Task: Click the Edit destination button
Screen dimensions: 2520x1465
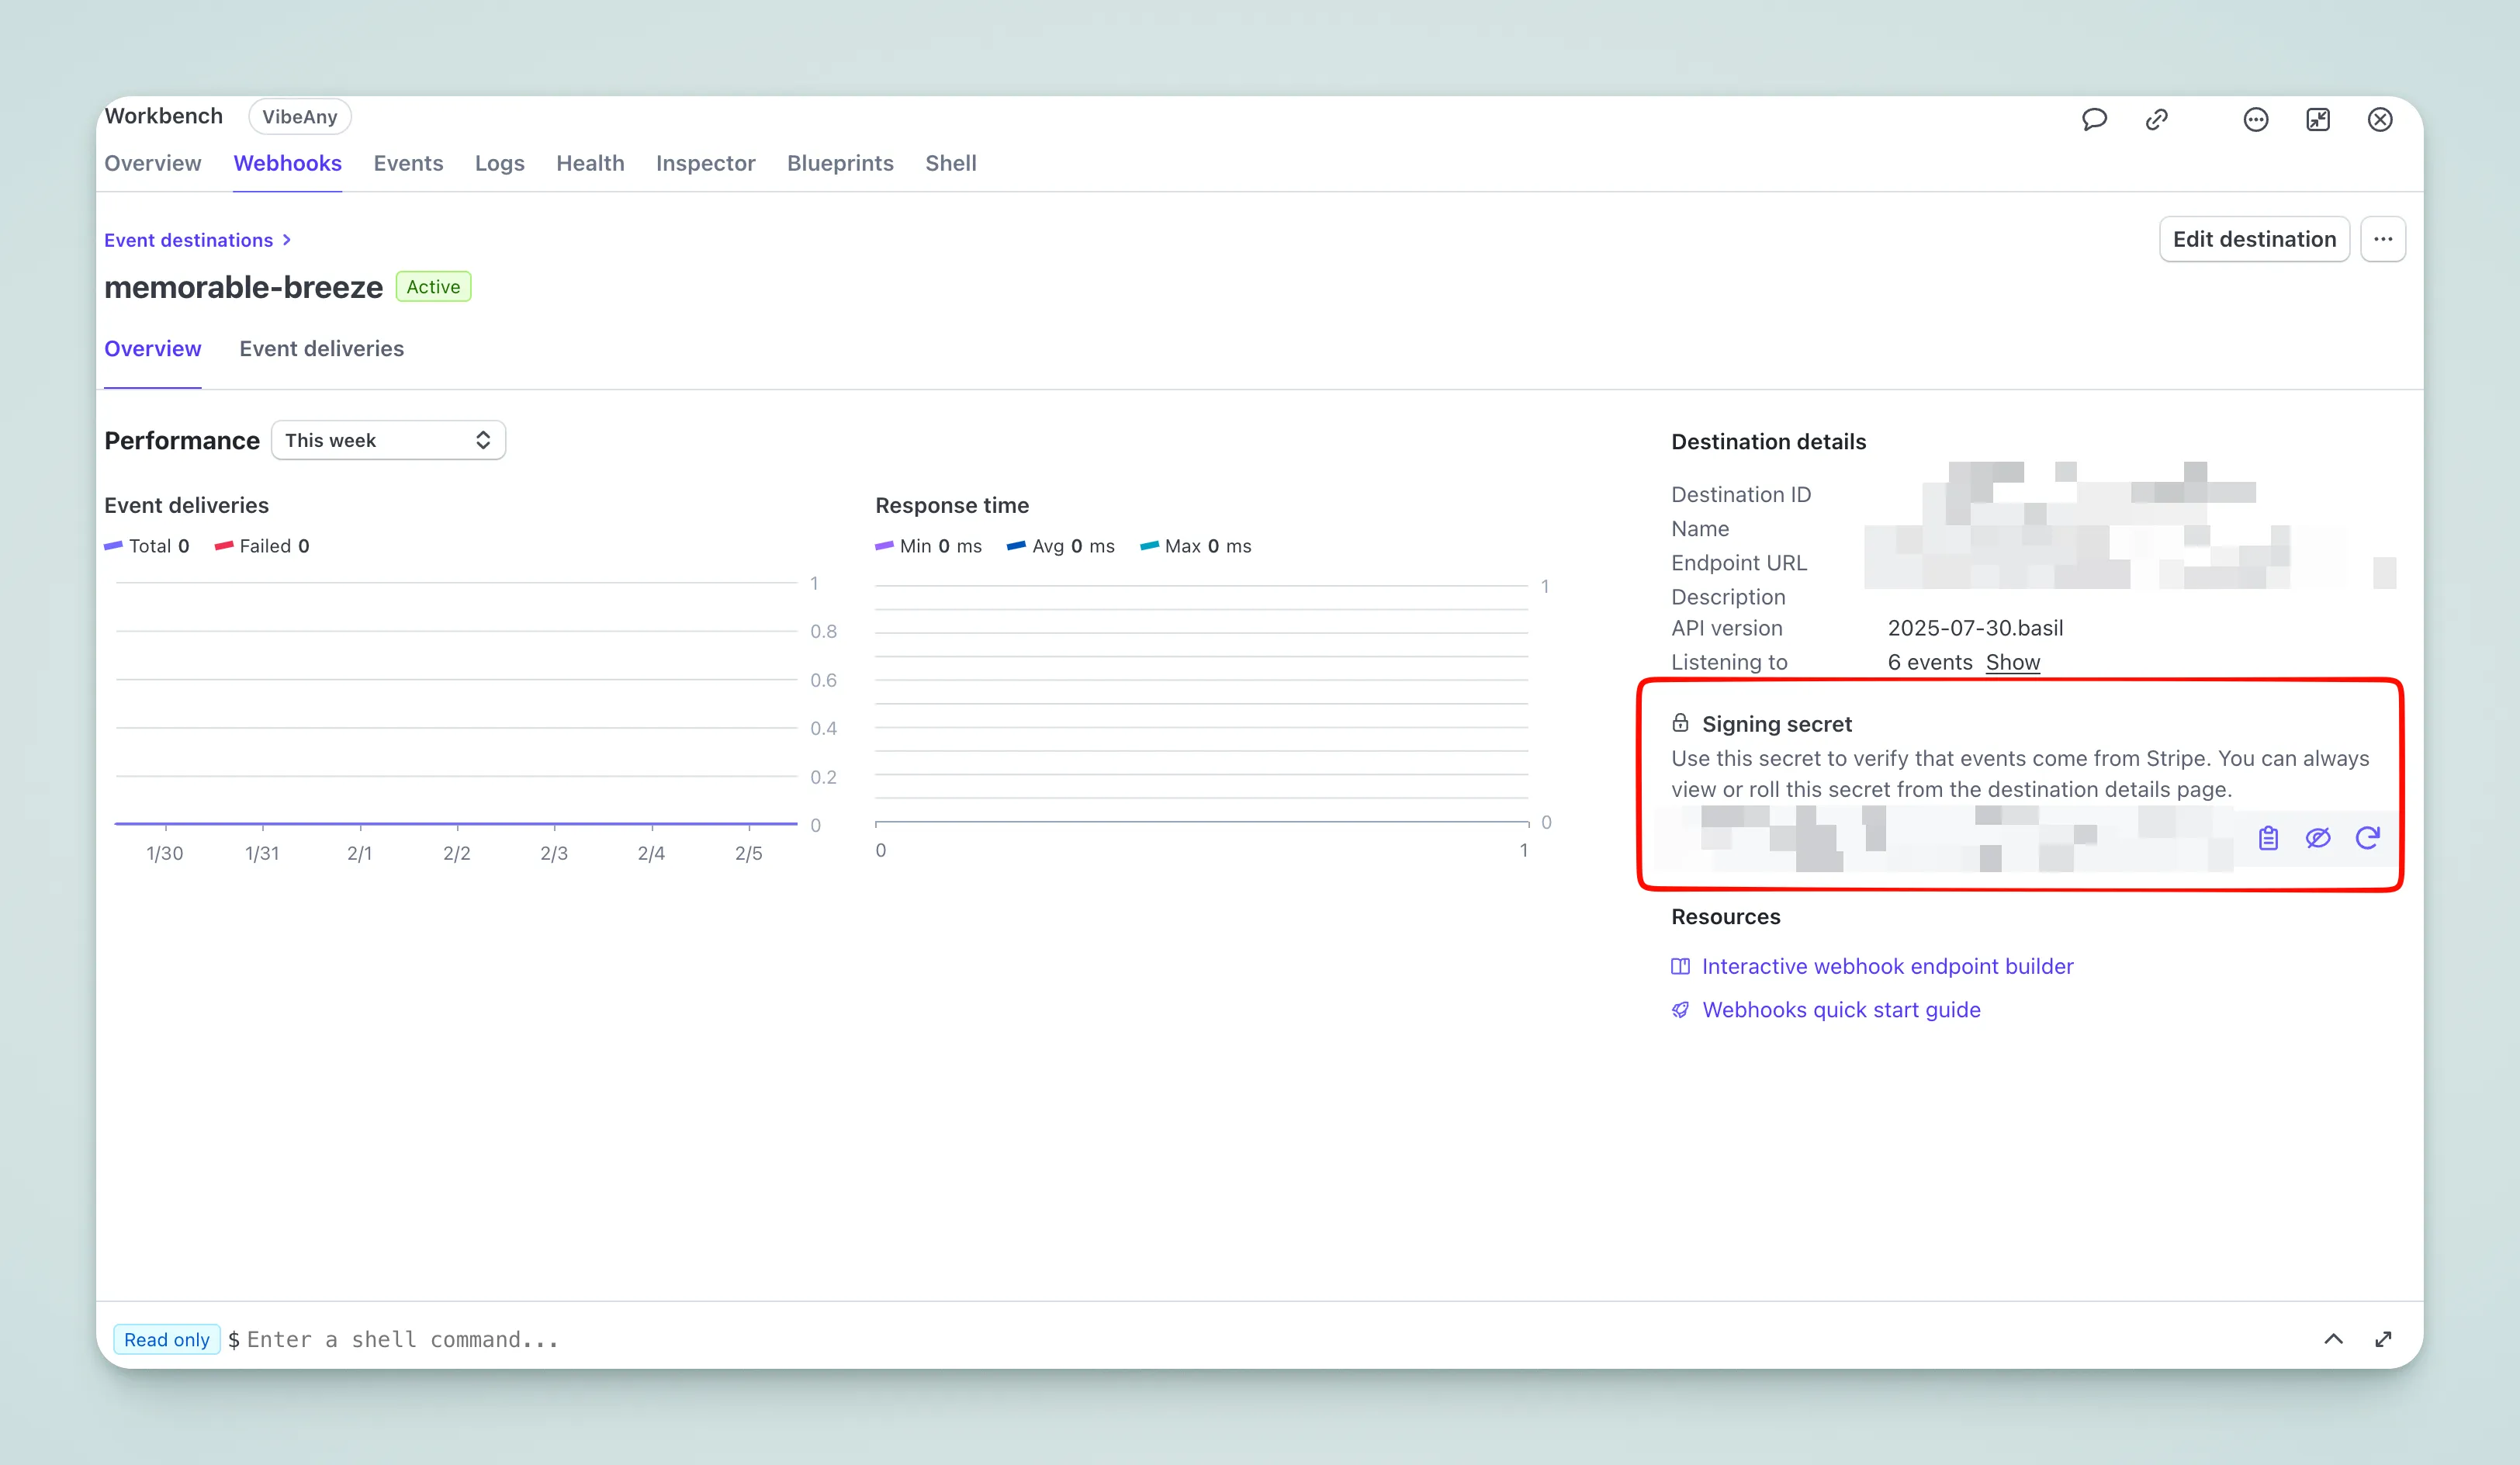Action: 2255,239
